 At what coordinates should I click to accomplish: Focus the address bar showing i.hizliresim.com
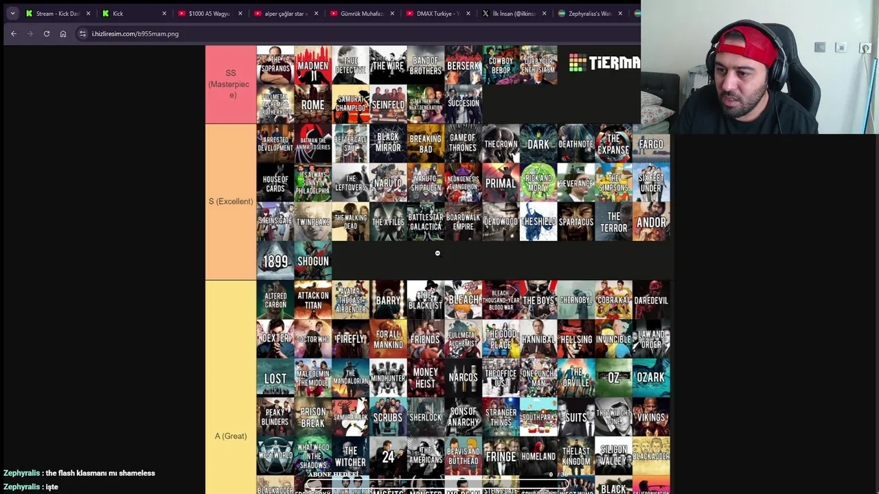point(357,34)
